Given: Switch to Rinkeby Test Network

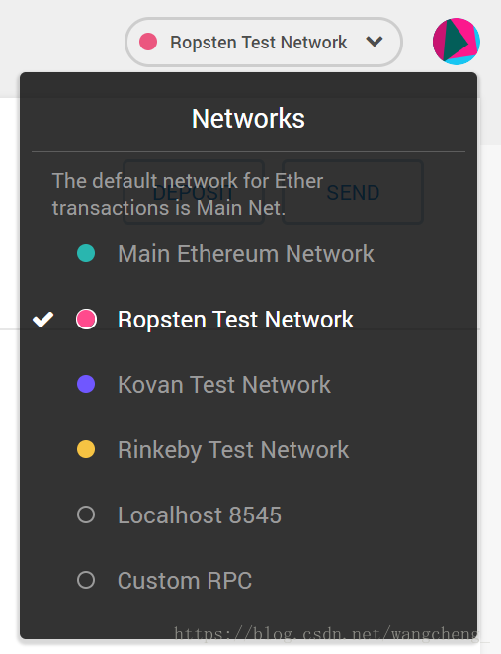Looking at the screenshot, I should coord(233,450).
